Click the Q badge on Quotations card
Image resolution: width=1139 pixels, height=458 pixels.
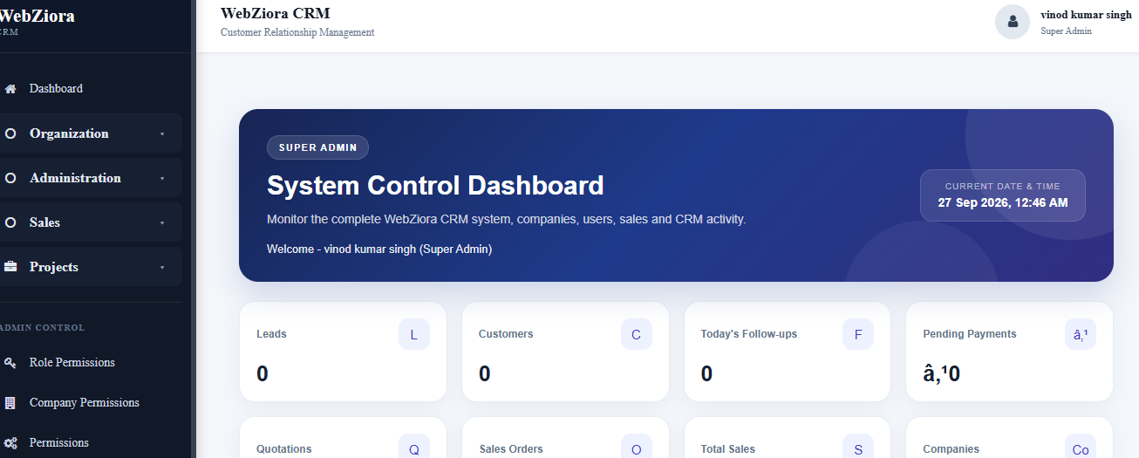click(x=414, y=446)
